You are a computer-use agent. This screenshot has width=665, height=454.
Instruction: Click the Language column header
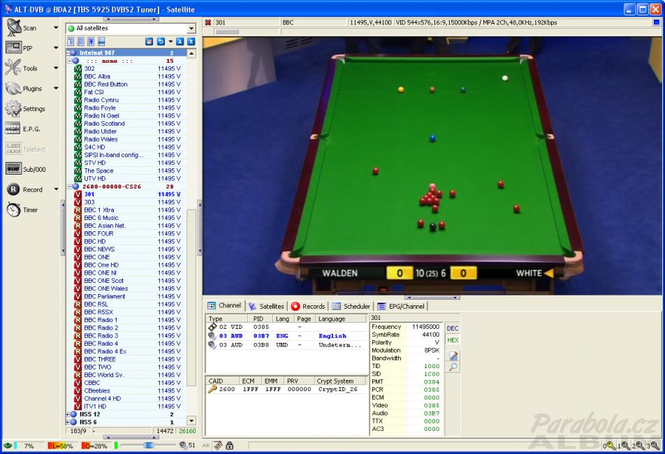click(341, 318)
